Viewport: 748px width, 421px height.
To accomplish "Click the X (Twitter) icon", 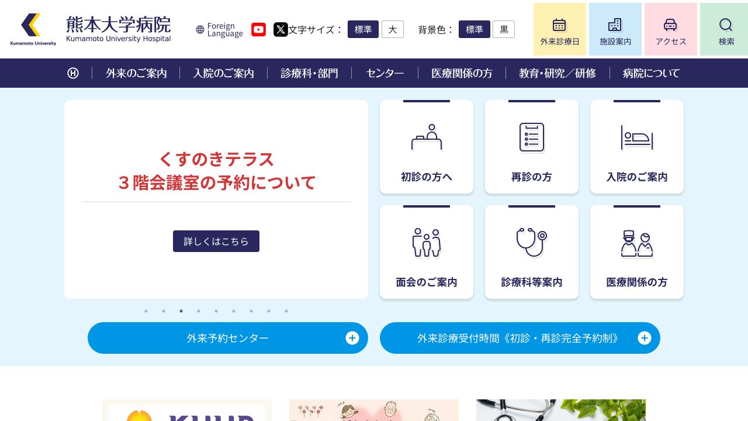I will pos(280,29).
